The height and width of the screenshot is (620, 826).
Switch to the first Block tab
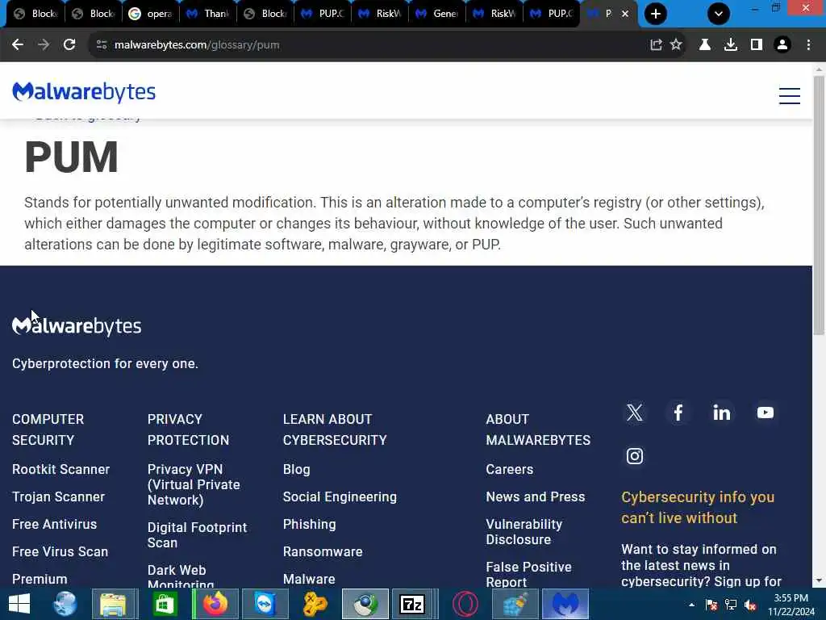point(35,14)
